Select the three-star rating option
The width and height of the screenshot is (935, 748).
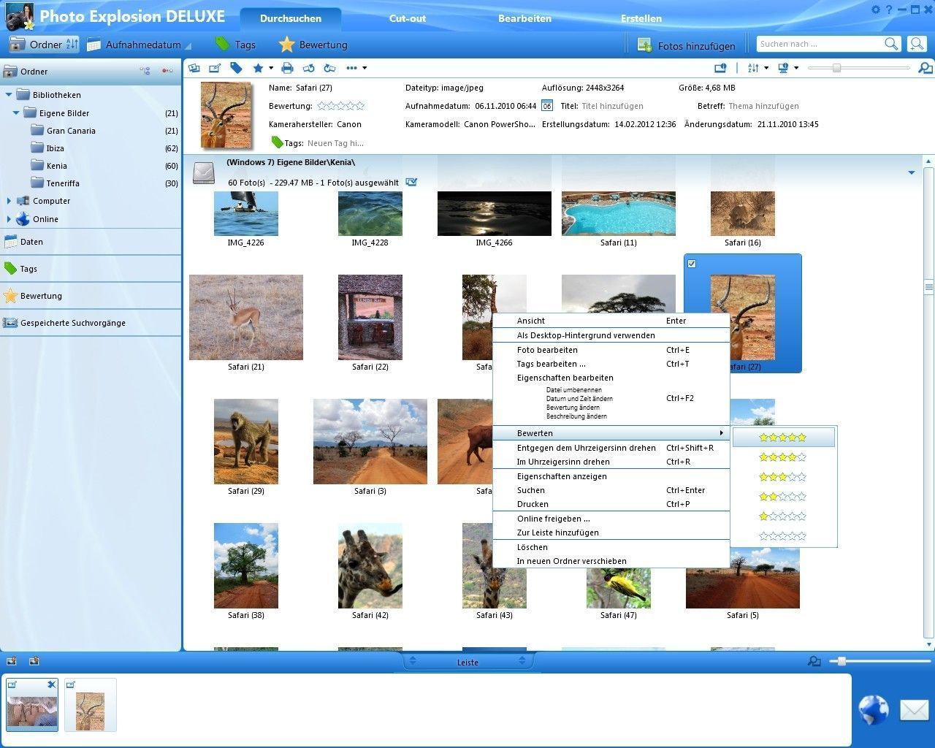pos(782,477)
